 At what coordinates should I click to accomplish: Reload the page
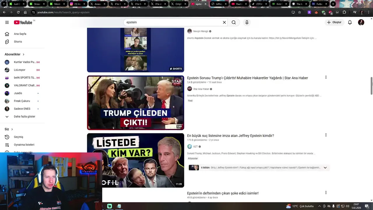click(18, 12)
